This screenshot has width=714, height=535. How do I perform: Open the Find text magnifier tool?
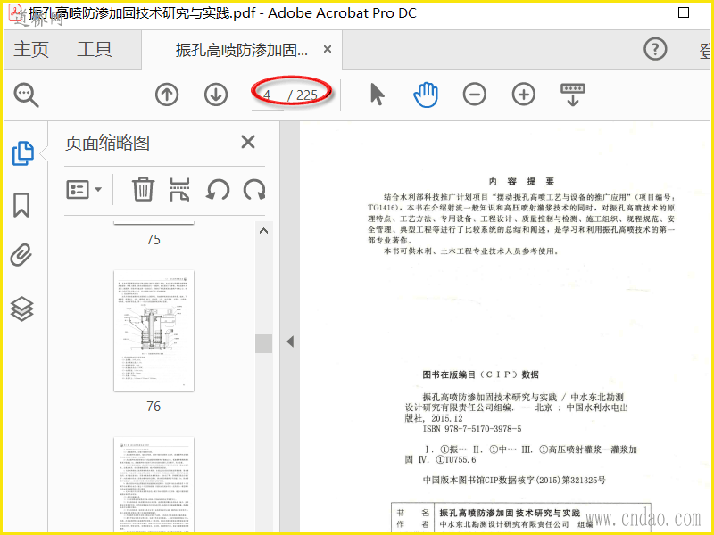pos(27,95)
